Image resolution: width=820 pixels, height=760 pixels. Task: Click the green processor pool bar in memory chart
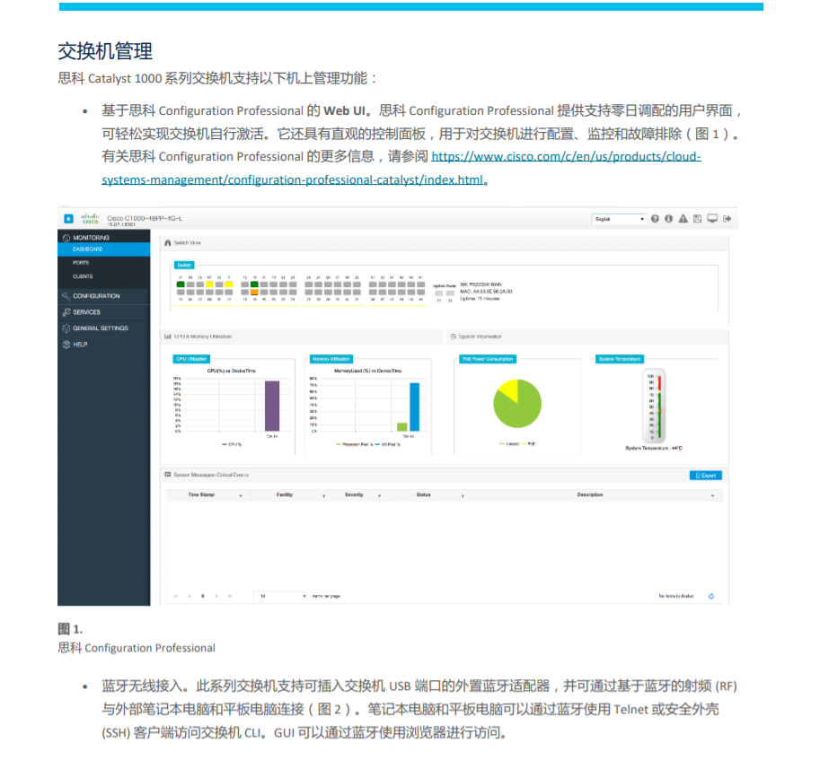click(401, 427)
